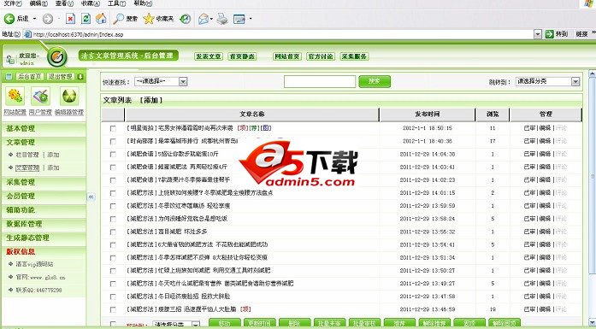Viewport: 596px width, 329px height.
Task: Click the Mail icon in browser toolbar
Action: coord(204,18)
